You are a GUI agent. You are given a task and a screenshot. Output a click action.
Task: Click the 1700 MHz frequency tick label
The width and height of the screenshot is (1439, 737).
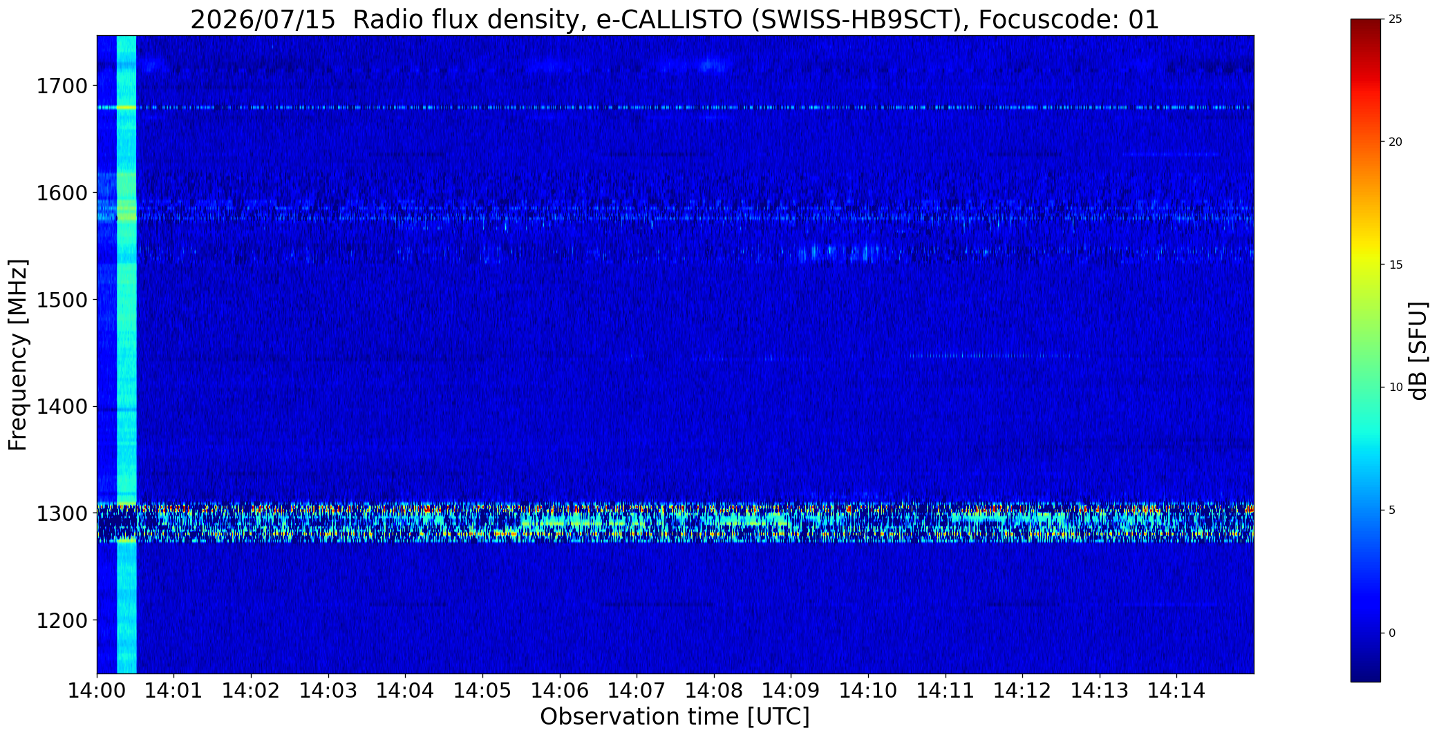coord(62,86)
